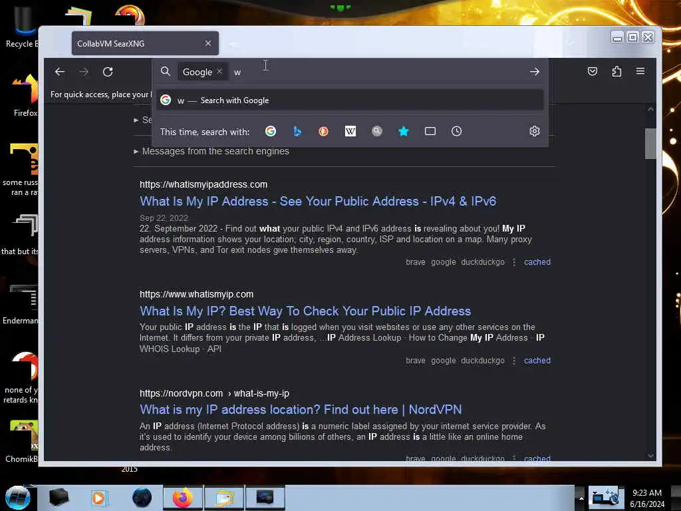The height and width of the screenshot is (511, 681).
Task: Open What Is My IP Address result link
Action: click(318, 201)
